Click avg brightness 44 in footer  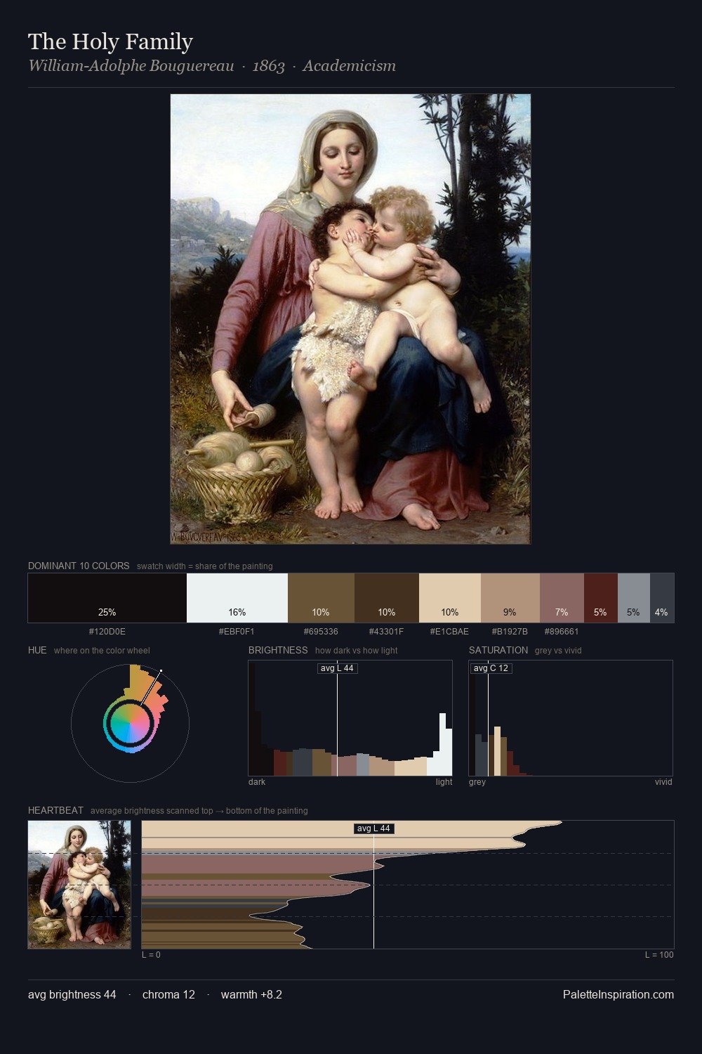point(72,994)
